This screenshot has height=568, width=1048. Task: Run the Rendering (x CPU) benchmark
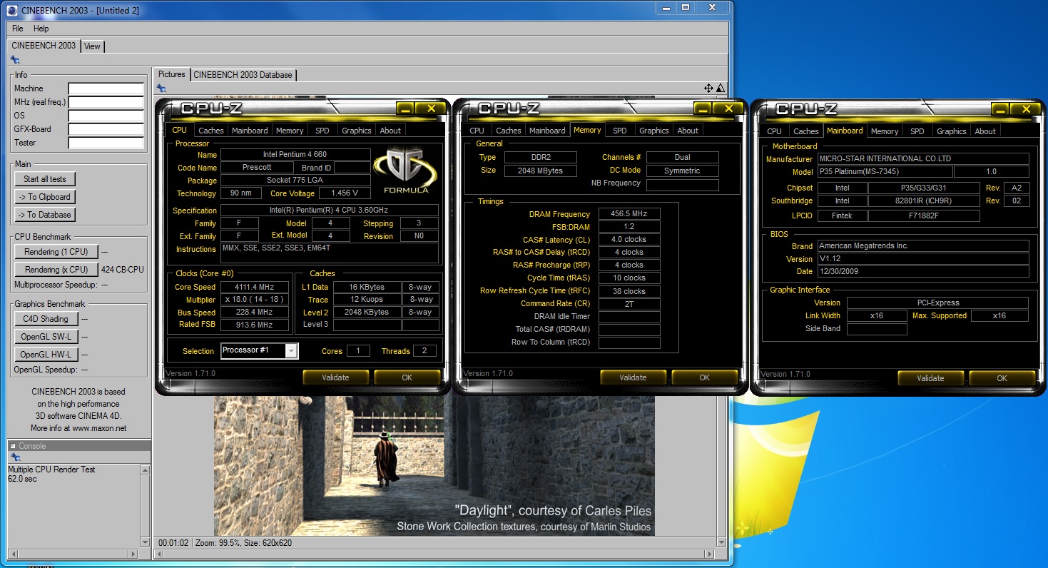tap(56, 270)
